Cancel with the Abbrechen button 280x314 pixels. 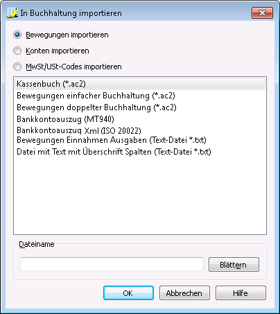(184, 293)
